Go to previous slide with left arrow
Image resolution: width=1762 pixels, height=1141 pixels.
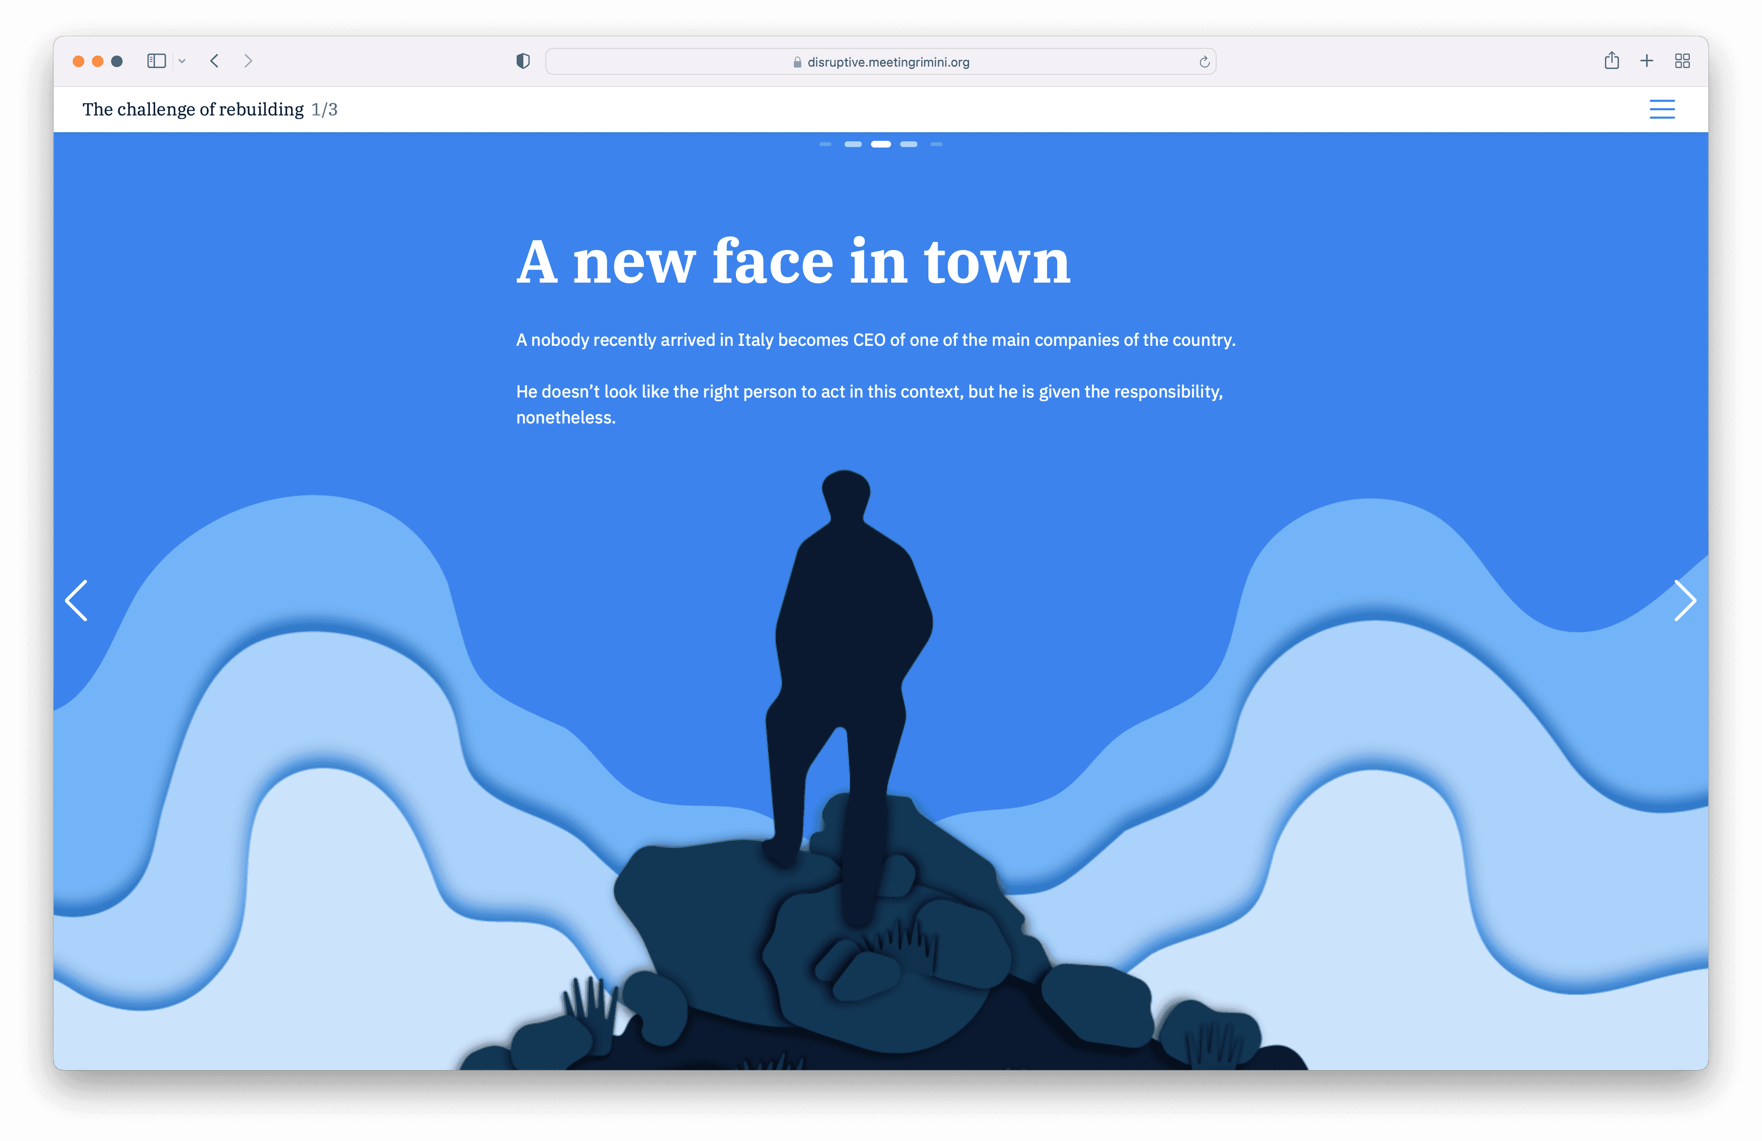click(x=77, y=600)
